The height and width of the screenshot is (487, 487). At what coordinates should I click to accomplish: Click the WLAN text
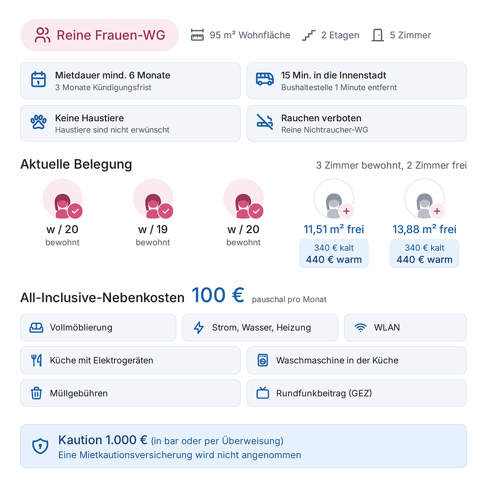pos(387,328)
